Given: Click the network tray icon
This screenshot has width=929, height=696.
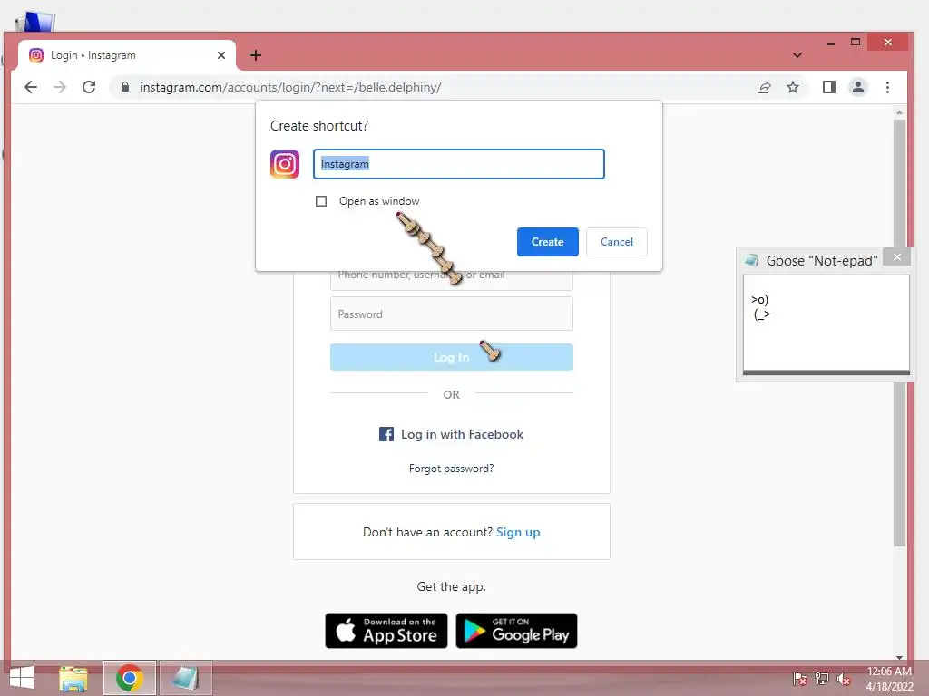Looking at the screenshot, I should pyautogui.click(x=822, y=680).
